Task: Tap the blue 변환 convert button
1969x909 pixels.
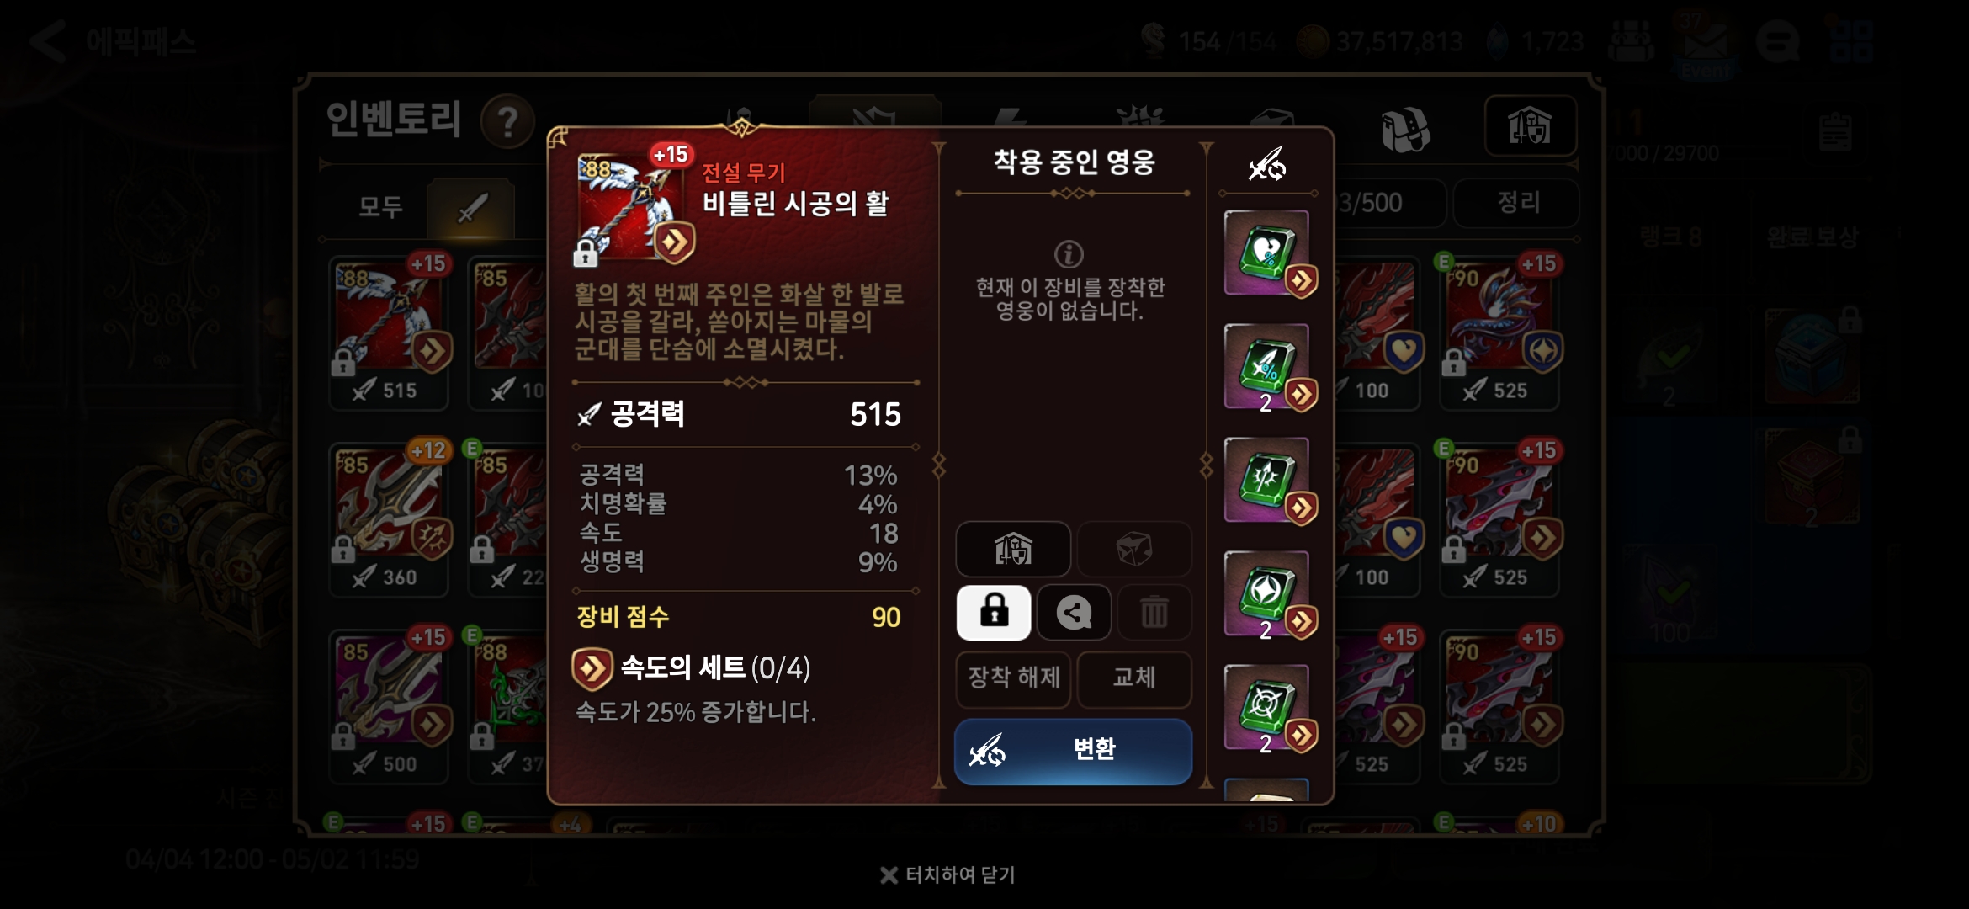Action: (1073, 751)
